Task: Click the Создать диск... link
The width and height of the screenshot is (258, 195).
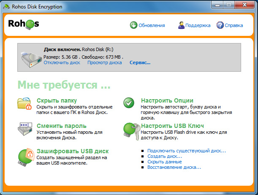Action: click(165, 156)
